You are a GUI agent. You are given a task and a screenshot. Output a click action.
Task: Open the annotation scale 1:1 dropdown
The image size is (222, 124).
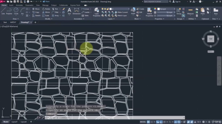point(199,122)
